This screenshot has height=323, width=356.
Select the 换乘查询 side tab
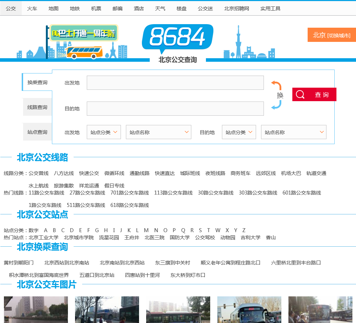pos(37,82)
